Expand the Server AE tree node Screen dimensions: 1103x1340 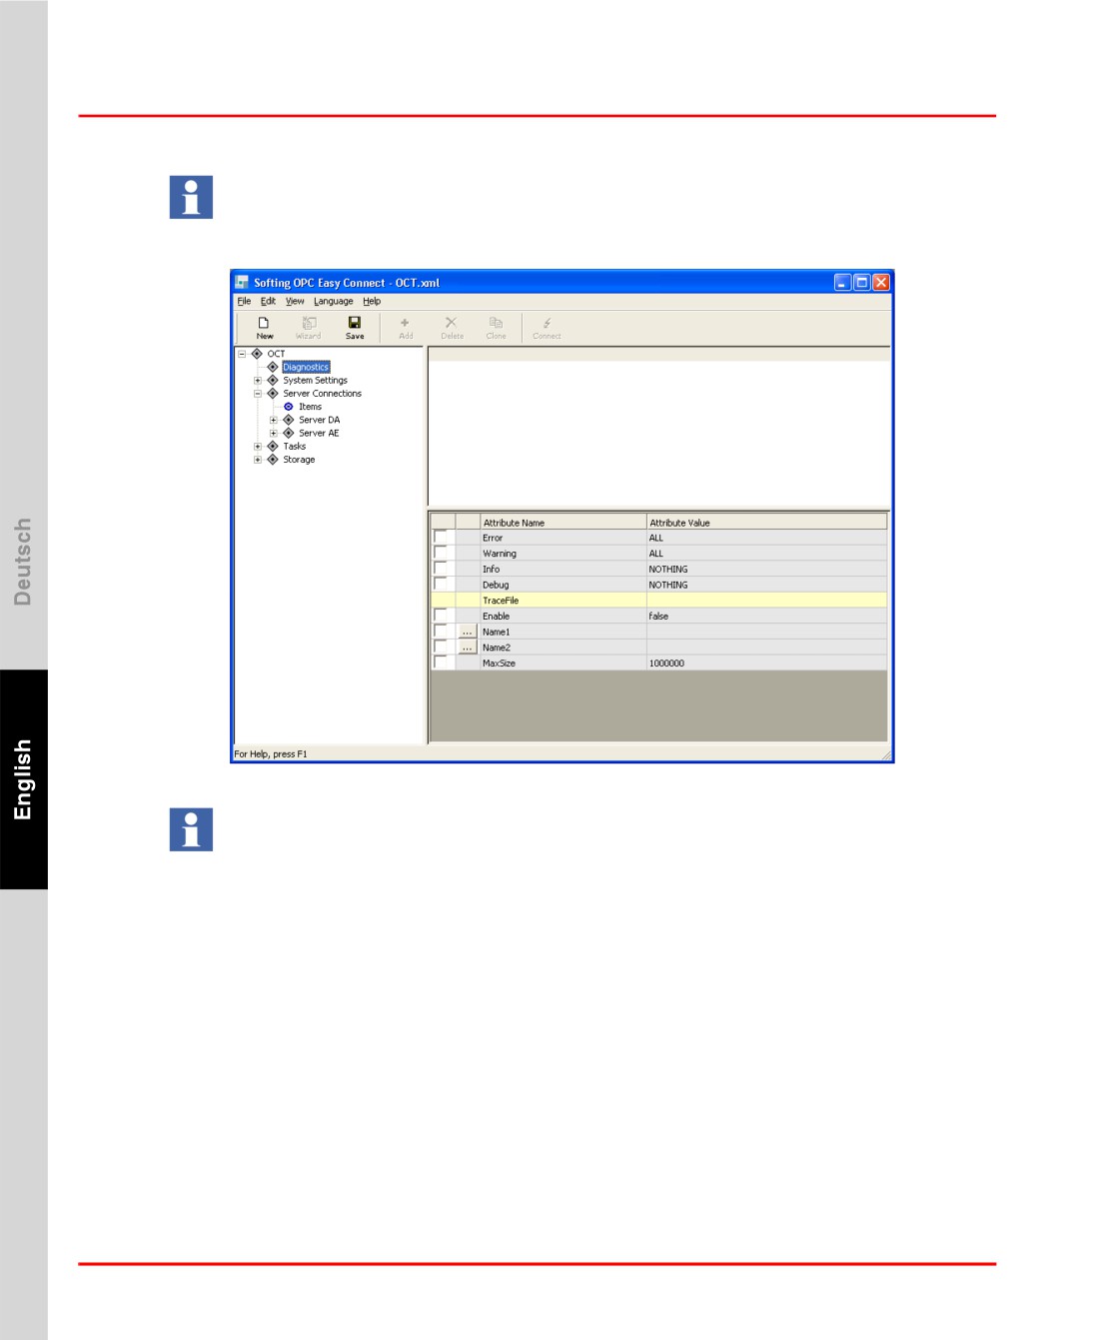tap(274, 434)
